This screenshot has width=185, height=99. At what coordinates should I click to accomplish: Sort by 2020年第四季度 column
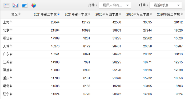tap(120, 14)
